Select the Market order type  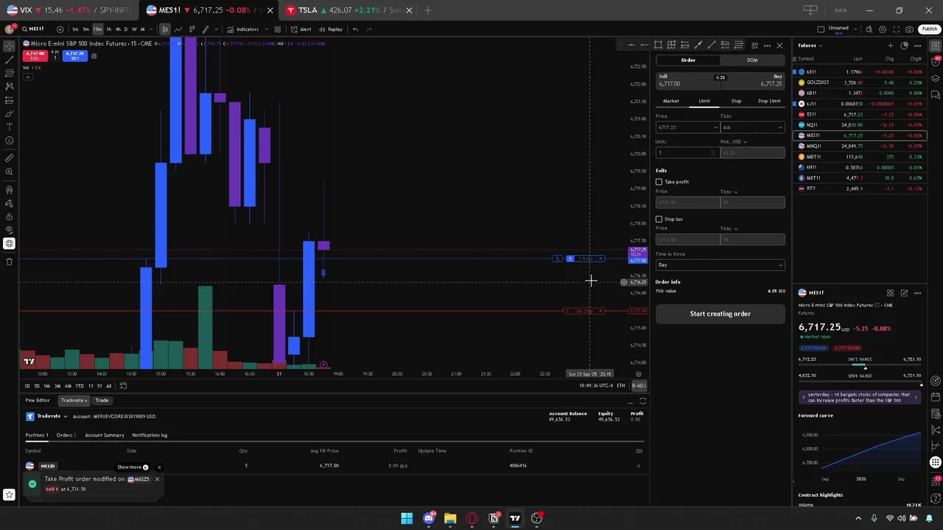671,101
